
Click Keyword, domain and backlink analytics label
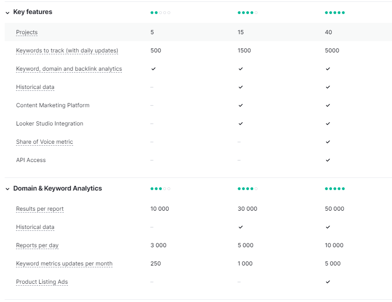click(69, 69)
